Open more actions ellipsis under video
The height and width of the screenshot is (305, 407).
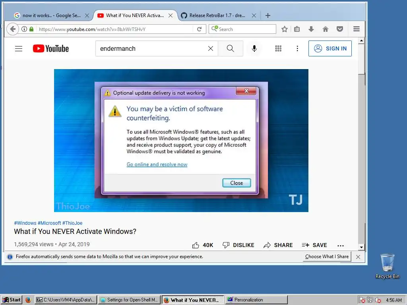click(x=341, y=245)
